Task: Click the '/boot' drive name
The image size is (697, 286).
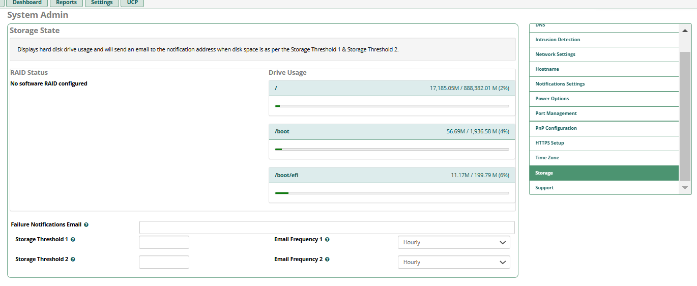Action: [282, 131]
